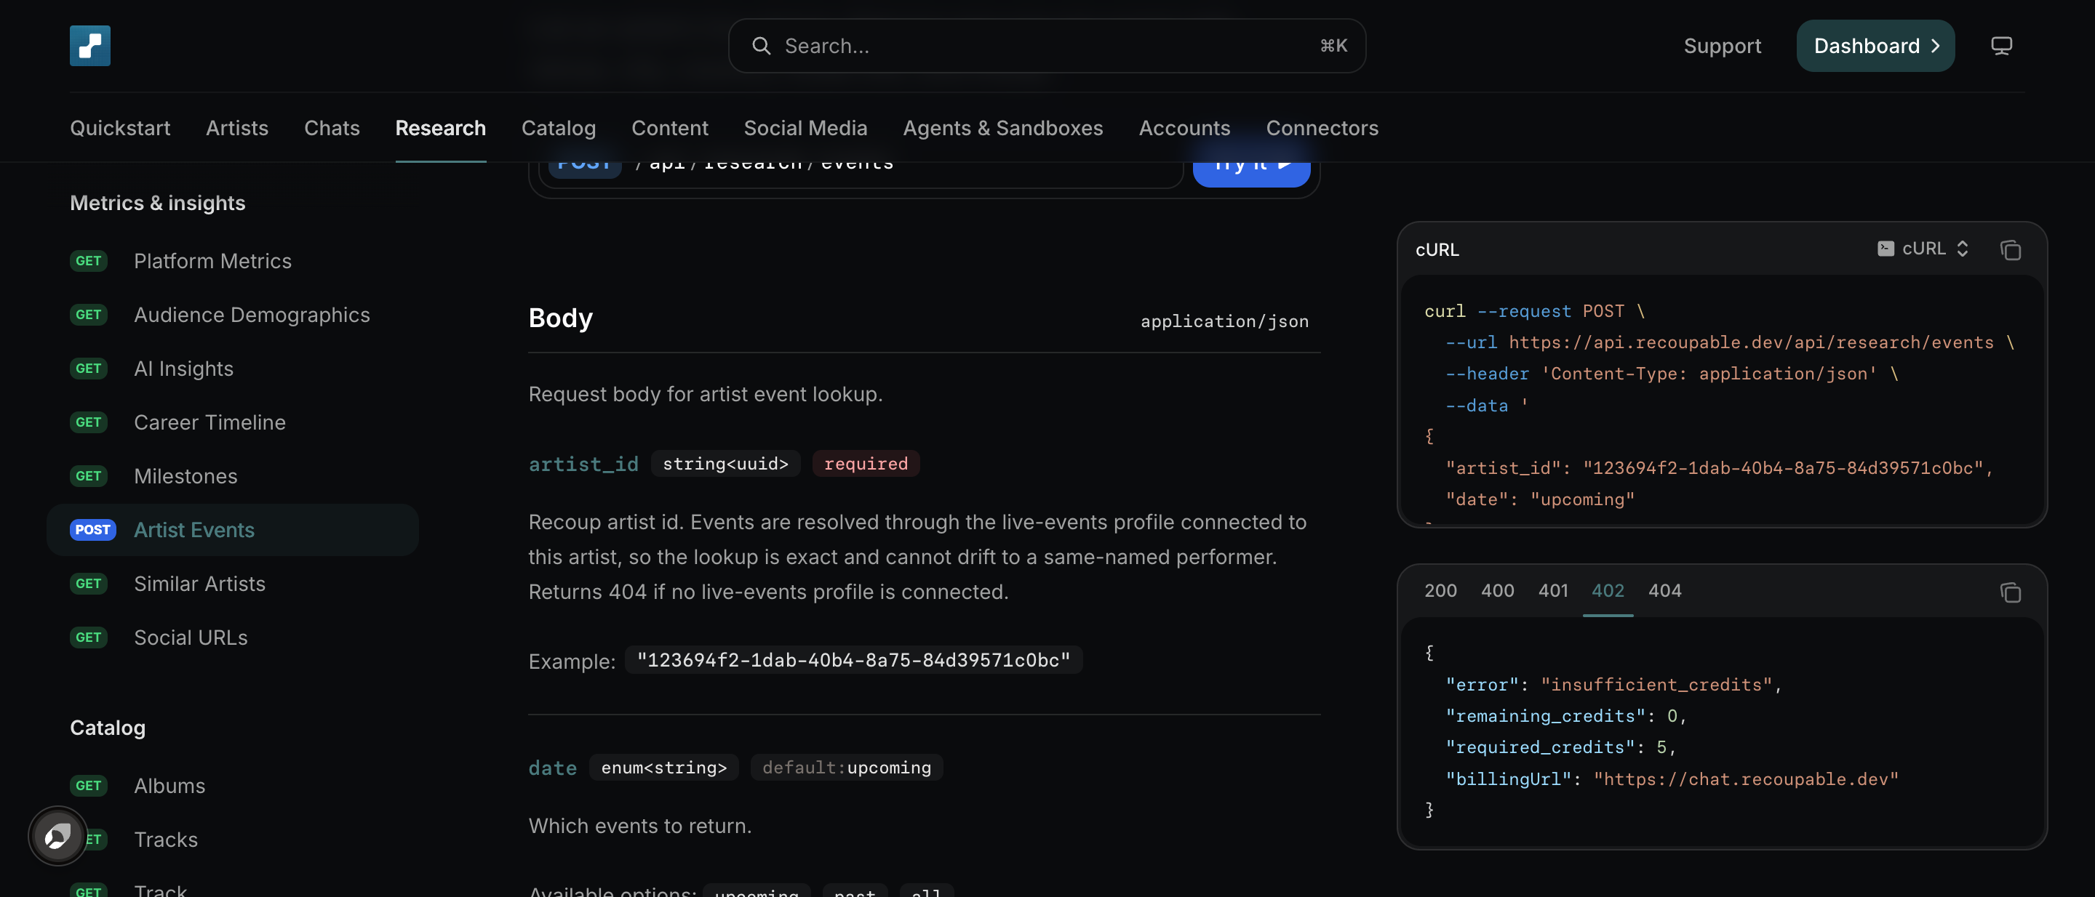Open the Agents & Sandboxes tab

tap(1003, 127)
